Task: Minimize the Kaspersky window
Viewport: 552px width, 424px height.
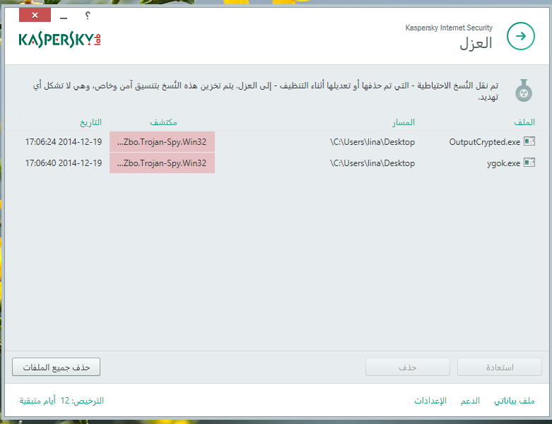Action: [64, 17]
